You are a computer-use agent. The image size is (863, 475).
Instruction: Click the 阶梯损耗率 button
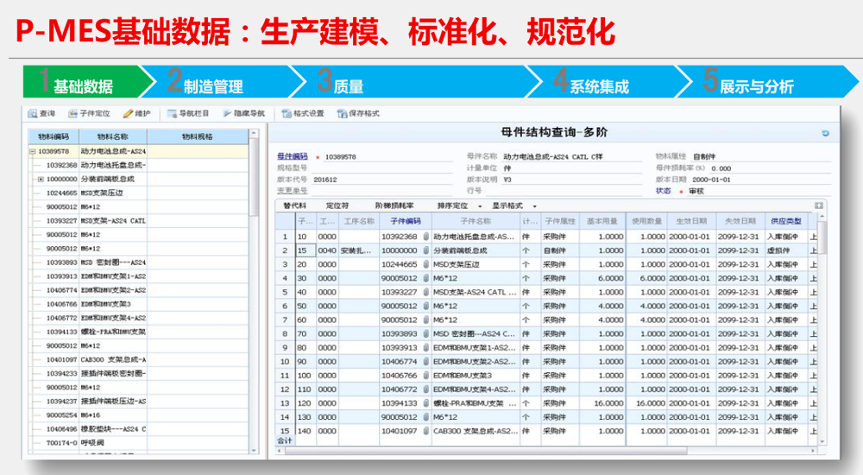coord(394,206)
